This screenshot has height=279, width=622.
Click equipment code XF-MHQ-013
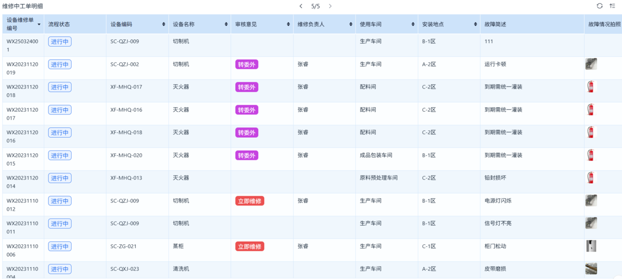pos(126,178)
